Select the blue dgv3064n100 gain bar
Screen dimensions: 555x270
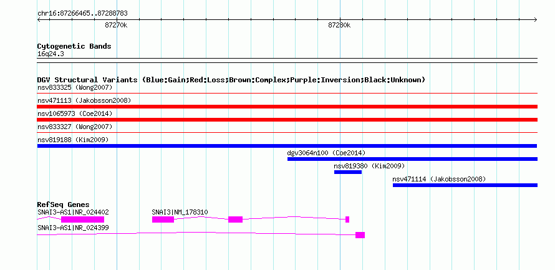(412, 159)
